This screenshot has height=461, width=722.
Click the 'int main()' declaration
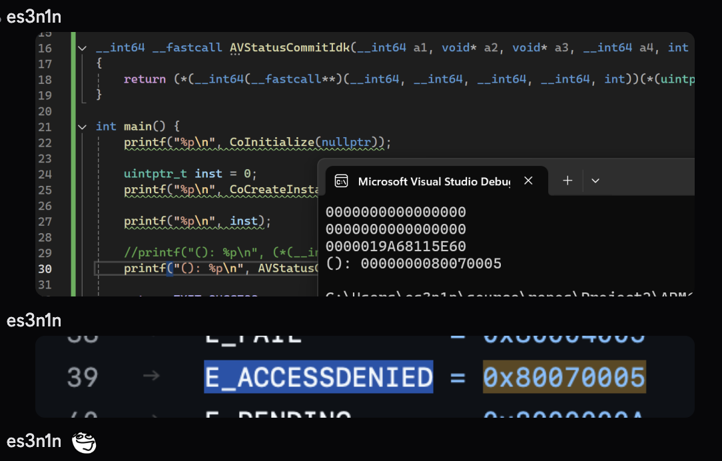pyautogui.click(x=131, y=126)
